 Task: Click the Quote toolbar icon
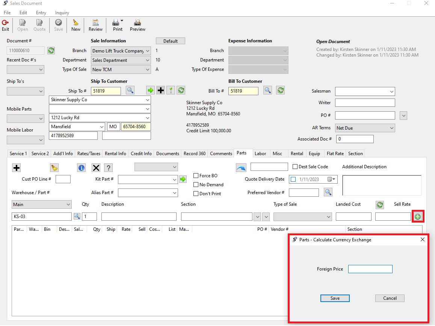[x=39, y=25]
